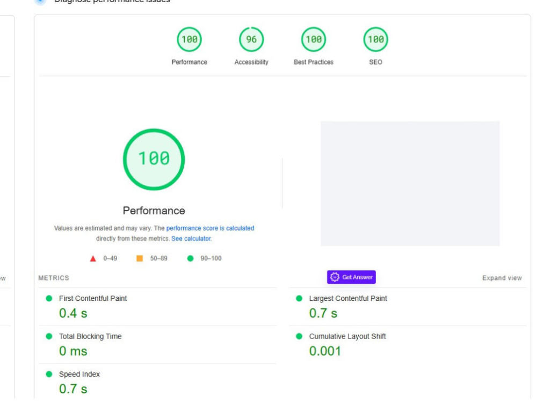This screenshot has height=403, width=537.
Task: Click the 'Total Blocking Time' metric title
Action: 90,336
